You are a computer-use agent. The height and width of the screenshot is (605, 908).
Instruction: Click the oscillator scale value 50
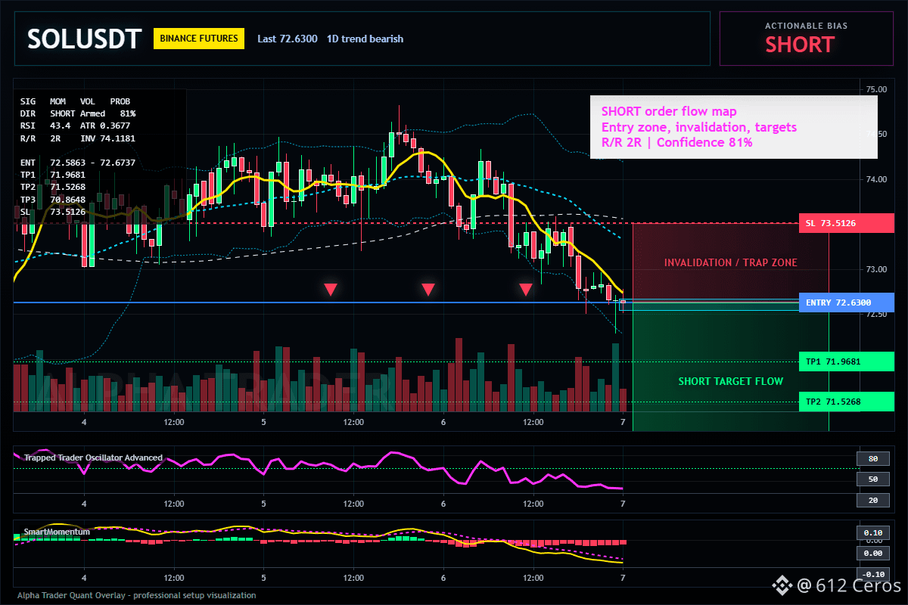tap(872, 479)
